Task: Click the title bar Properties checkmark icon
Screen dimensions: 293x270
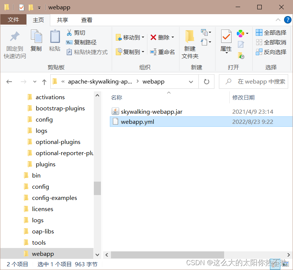Action: point(22,7)
